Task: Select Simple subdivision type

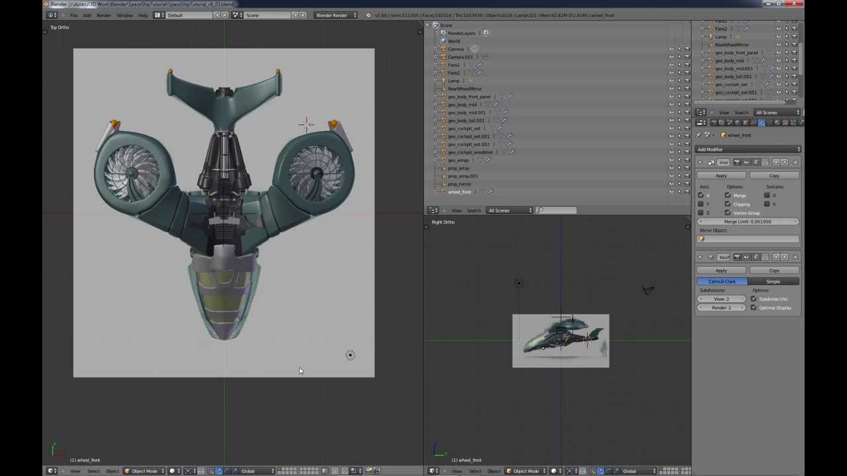Action: (773, 282)
